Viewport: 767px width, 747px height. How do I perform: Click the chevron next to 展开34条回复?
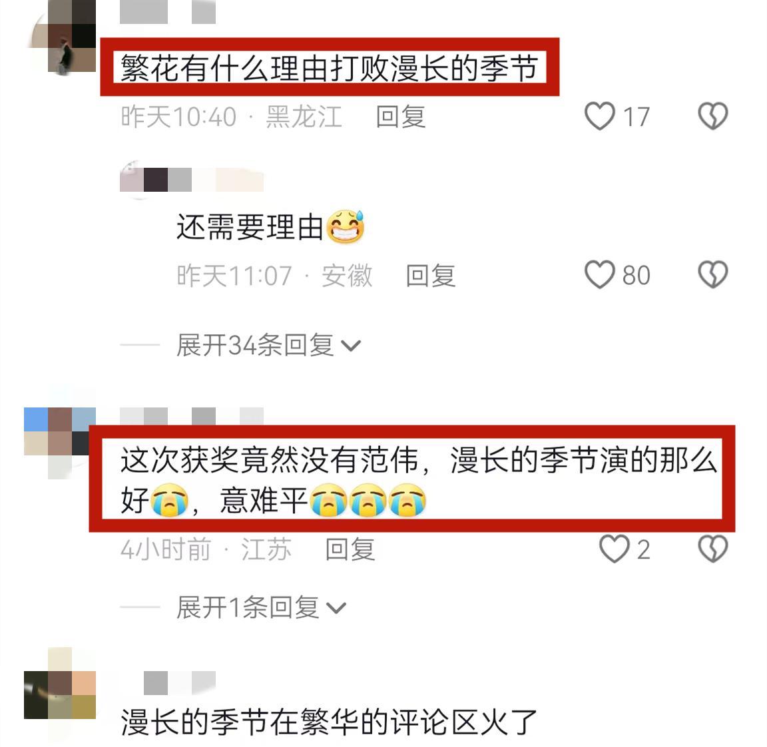(351, 346)
